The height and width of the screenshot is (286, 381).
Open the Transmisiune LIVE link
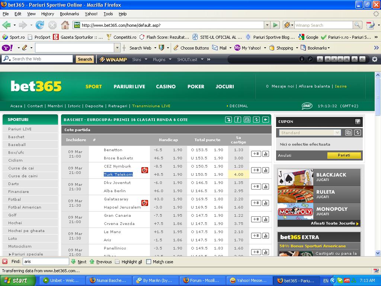coord(151,106)
